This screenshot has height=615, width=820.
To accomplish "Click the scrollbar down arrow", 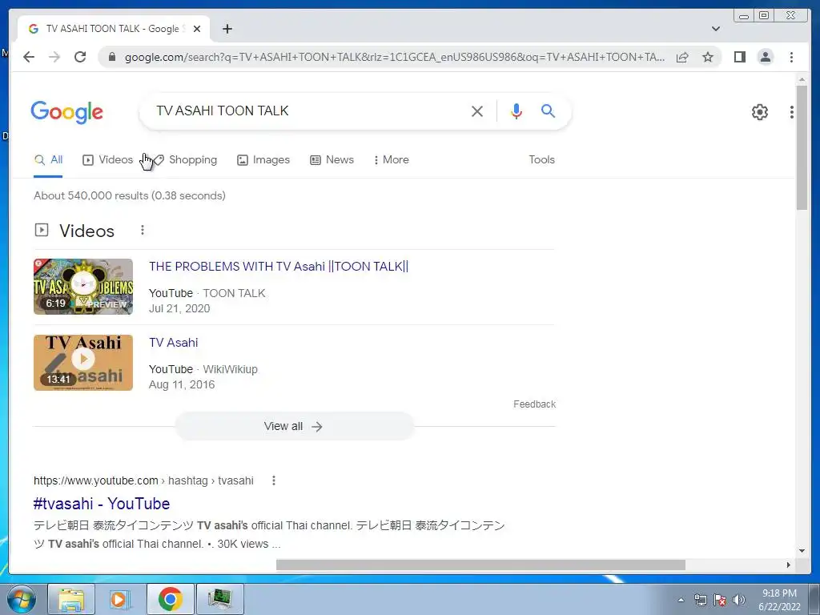I will tap(802, 551).
